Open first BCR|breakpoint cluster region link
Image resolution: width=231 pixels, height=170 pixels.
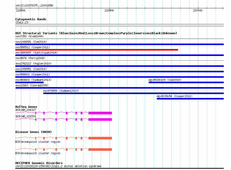(38, 142)
